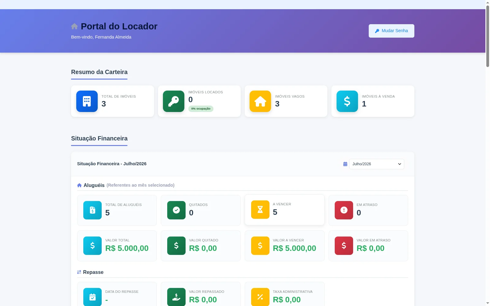Image resolution: width=490 pixels, height=306 pixels.
Task: Click the home icon beside Portal do Locador
Action: tap(74, 26)
